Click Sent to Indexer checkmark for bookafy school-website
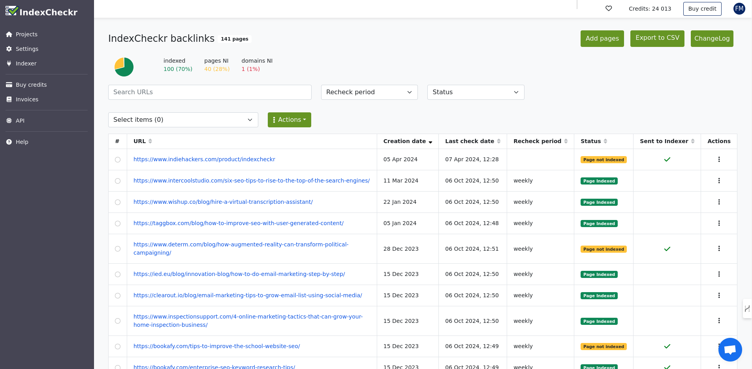This screenshot has width=752, height=369. click(x=667, y=346)
